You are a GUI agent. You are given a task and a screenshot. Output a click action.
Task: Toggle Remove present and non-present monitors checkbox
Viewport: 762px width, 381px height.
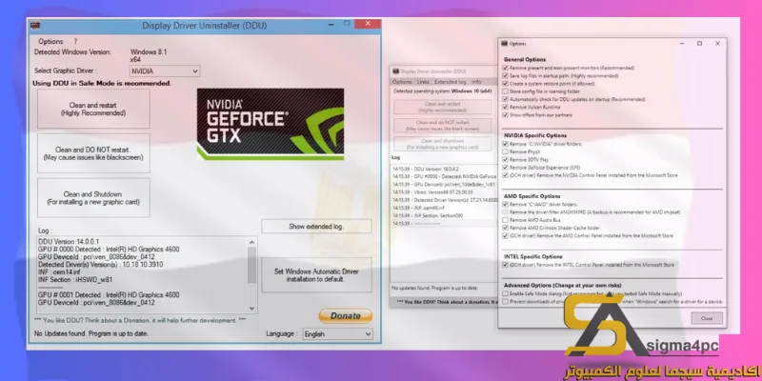pyautogui.click(x=506, y=68)
